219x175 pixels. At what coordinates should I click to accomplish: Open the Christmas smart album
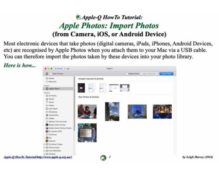pos(53,134)
